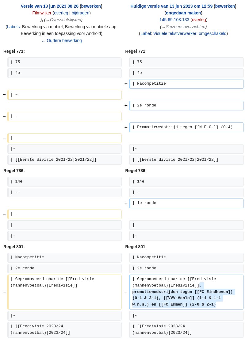Screen dimensions: 245x339
Task: Open 'Visuele tekstverwerker: omgeschakeld' tag link
Action: [190, 33]
